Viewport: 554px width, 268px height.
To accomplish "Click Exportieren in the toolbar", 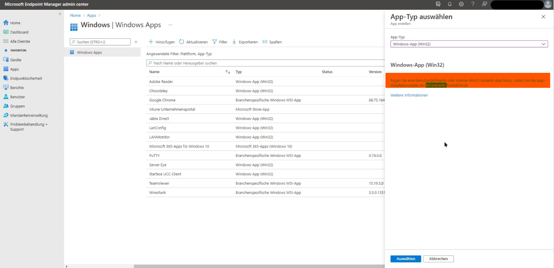I will 245,42.
